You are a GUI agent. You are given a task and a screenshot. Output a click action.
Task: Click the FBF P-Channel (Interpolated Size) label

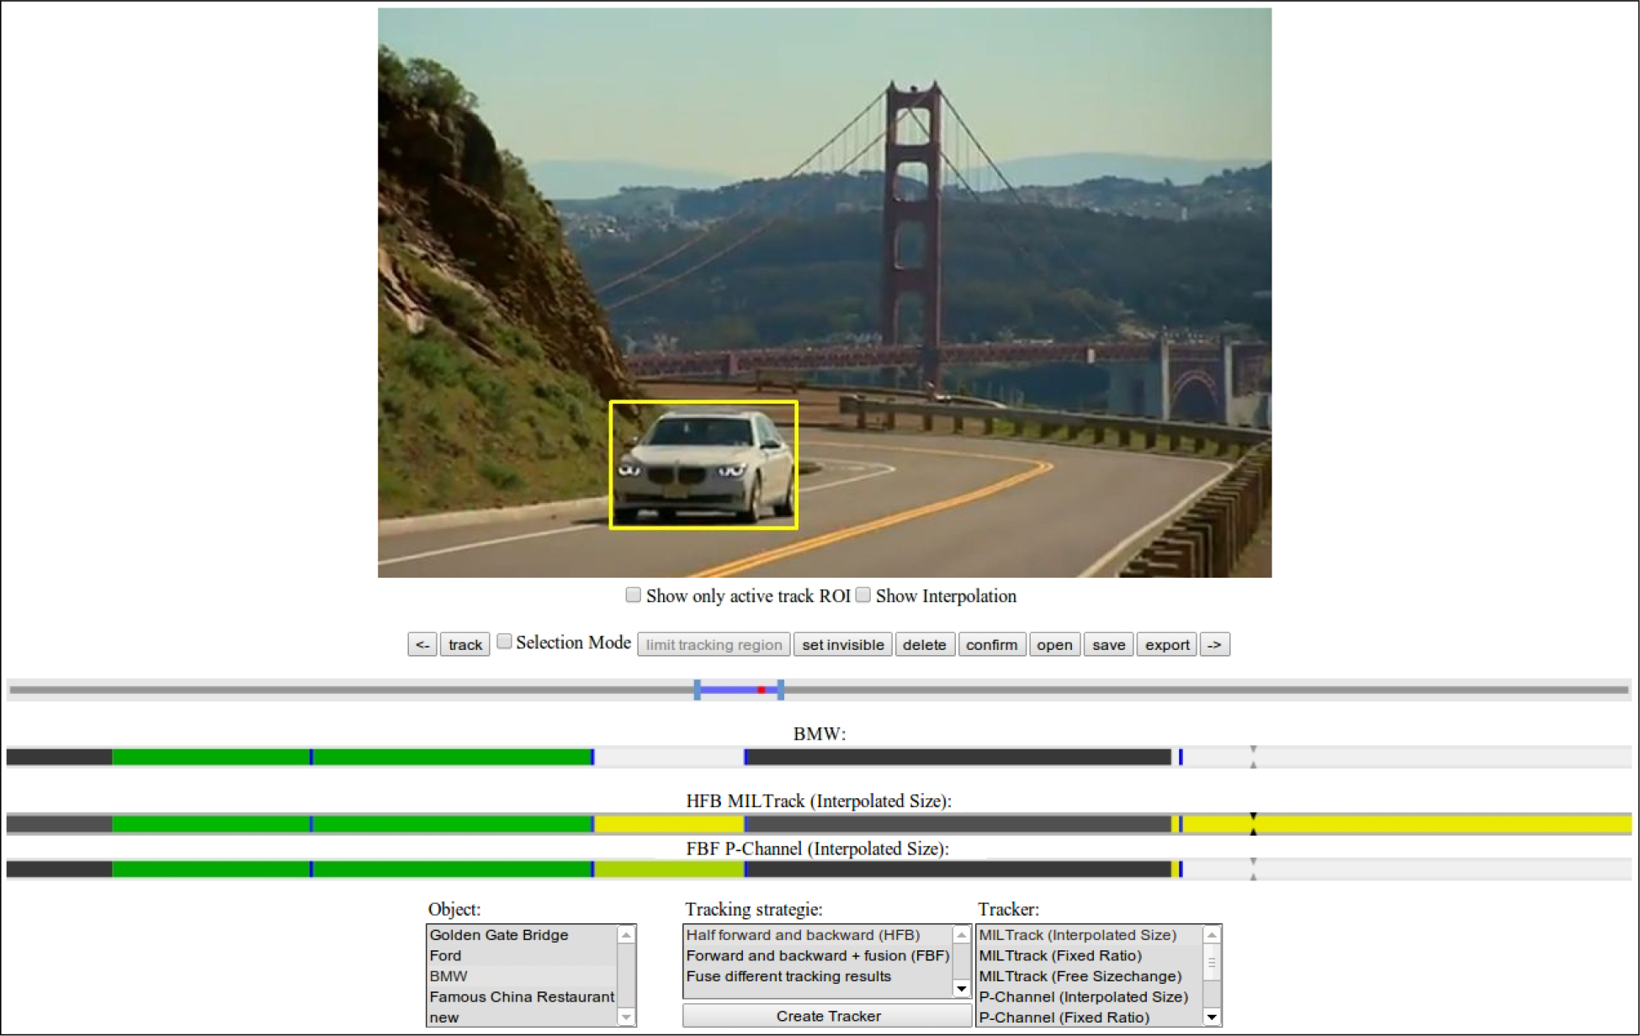tap(817, 848)
